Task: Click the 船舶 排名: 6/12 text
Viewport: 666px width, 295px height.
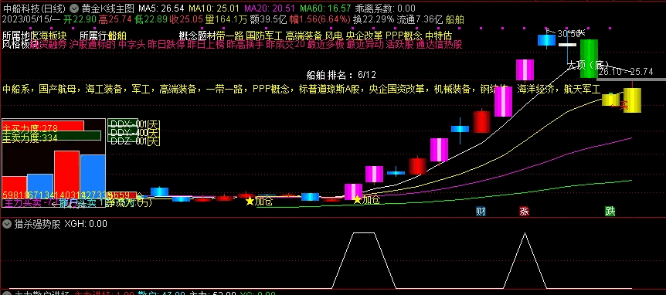Action: point(341,75)
